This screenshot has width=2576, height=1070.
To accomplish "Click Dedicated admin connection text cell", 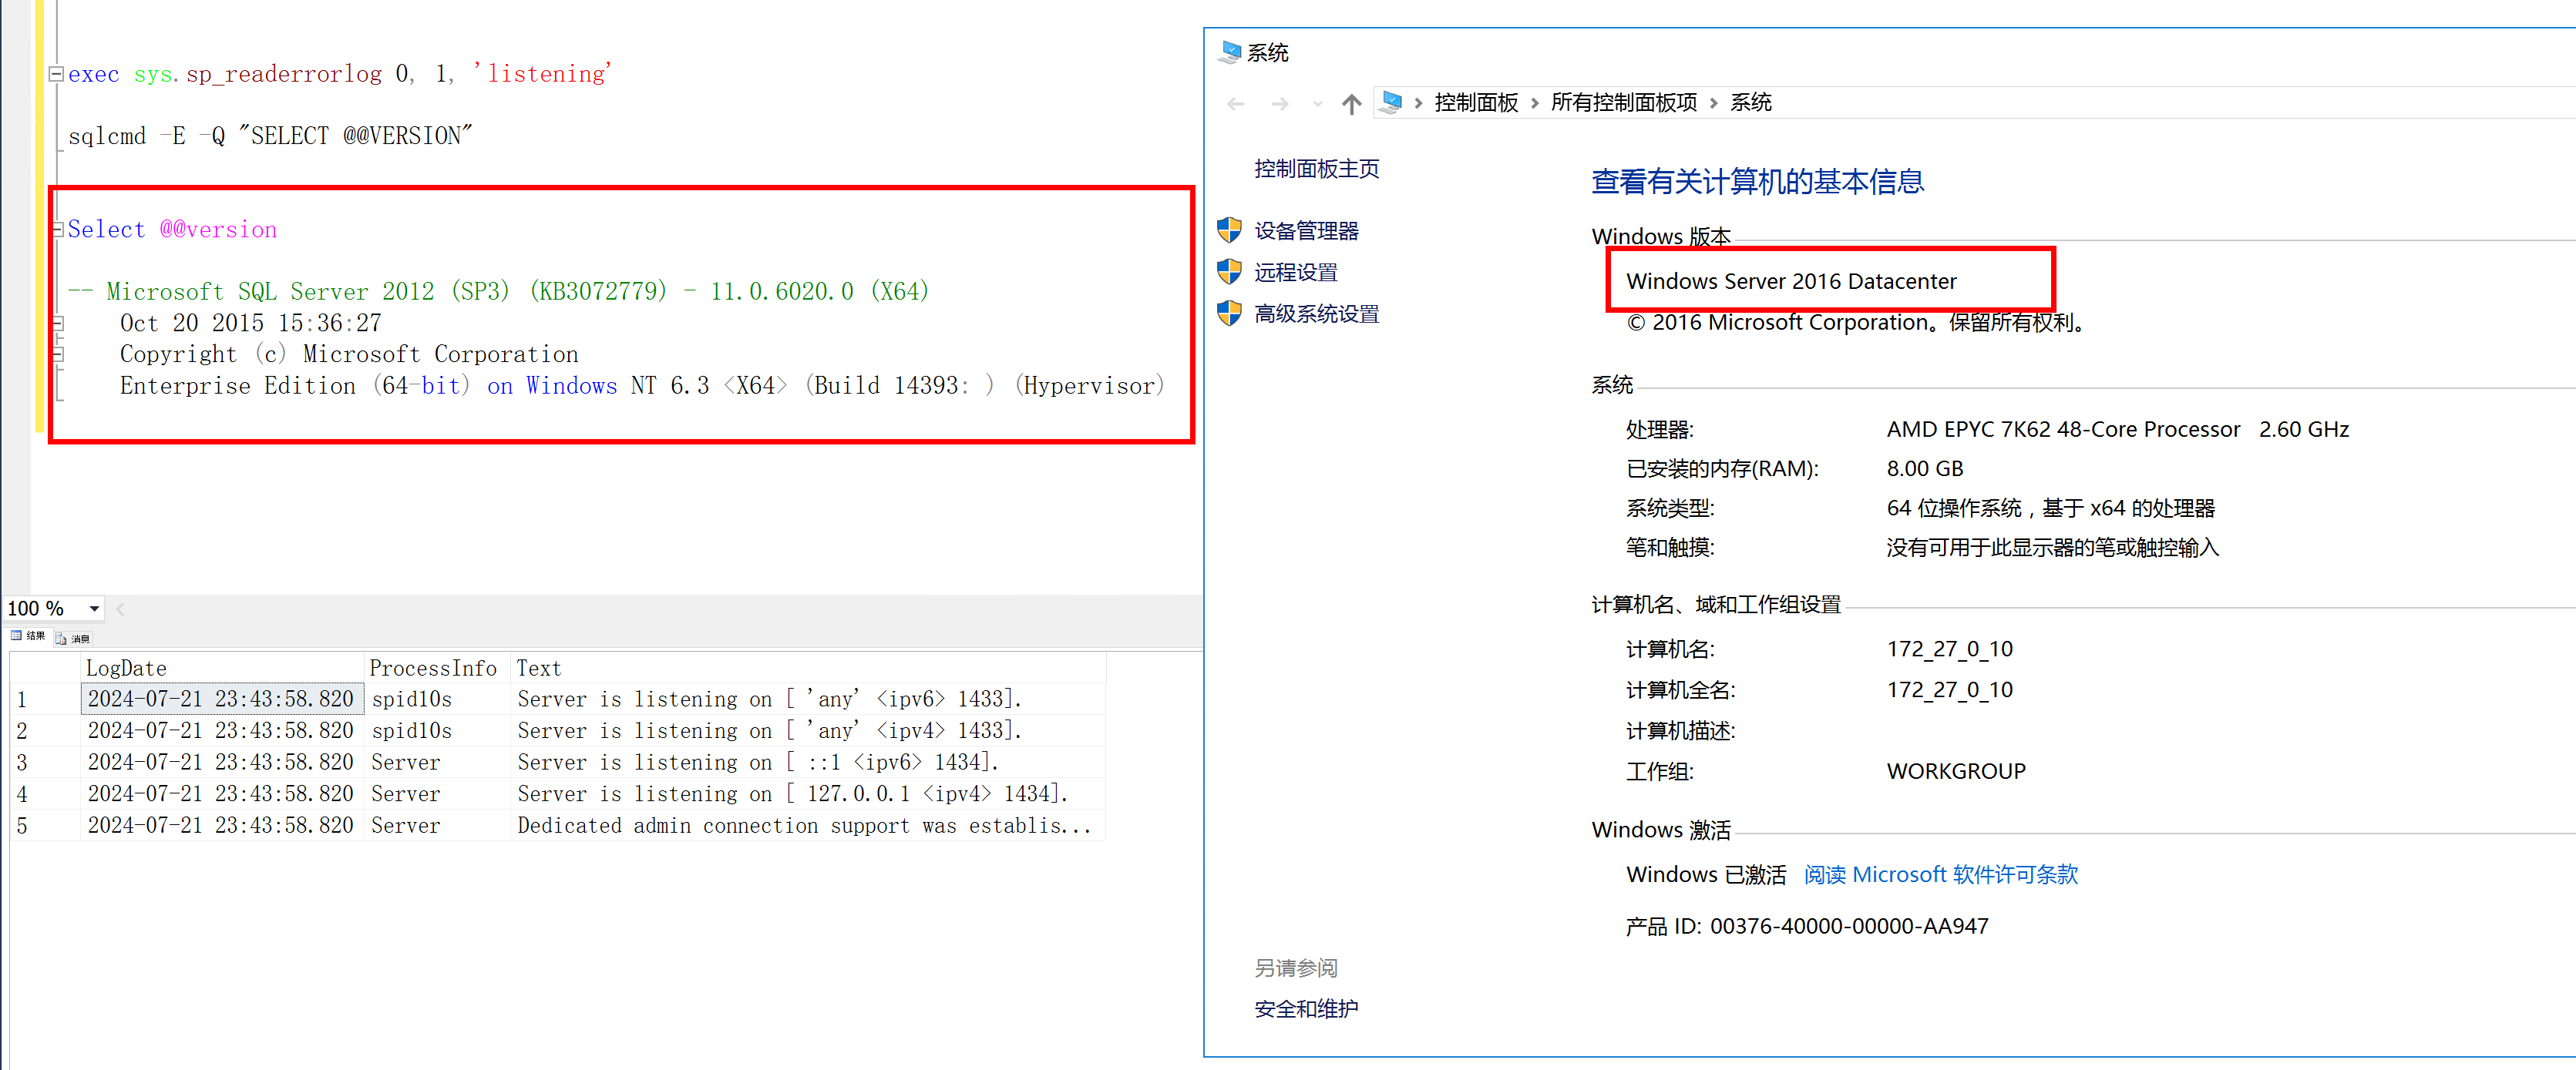I will pyautogui.click(x=808, y=825).
